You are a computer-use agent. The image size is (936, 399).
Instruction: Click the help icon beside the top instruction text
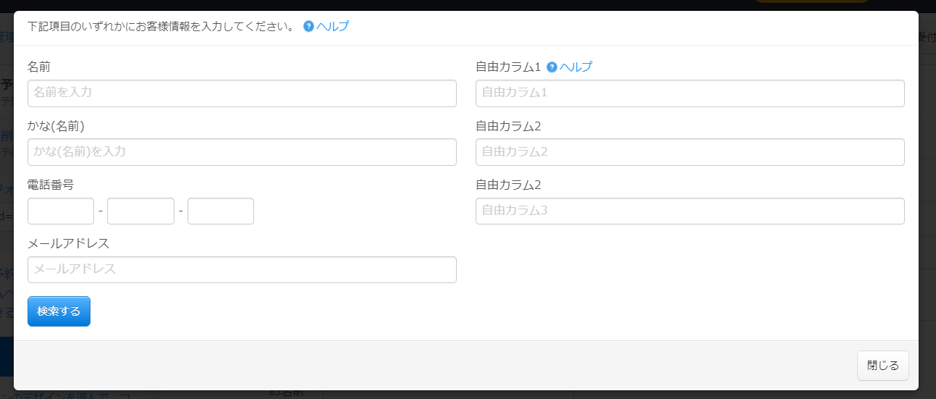click(x=308, y=27)
